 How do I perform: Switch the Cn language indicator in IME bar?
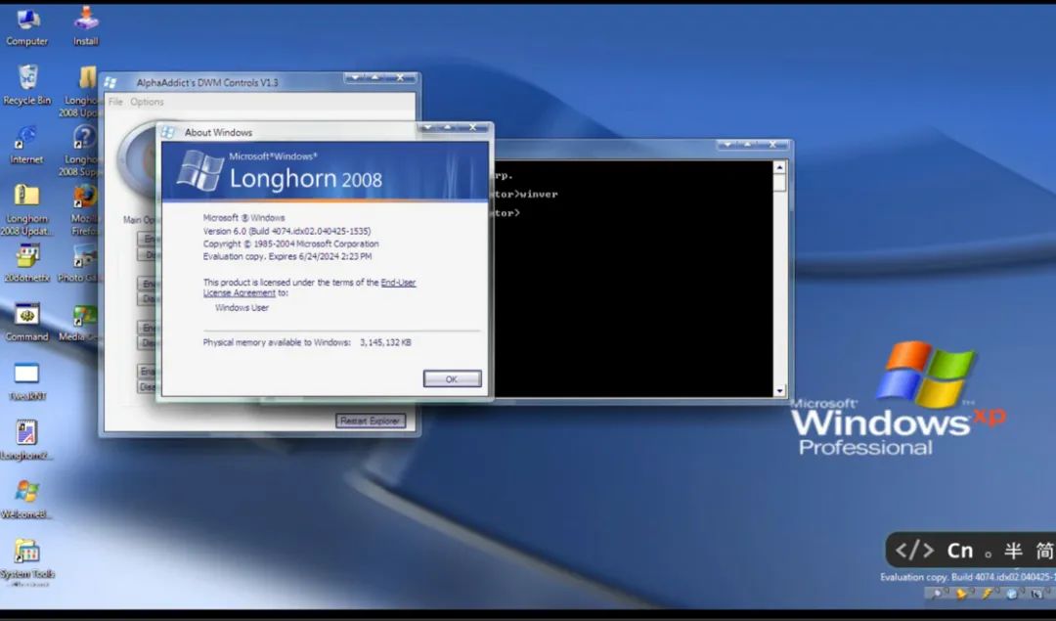coord(960,551)
